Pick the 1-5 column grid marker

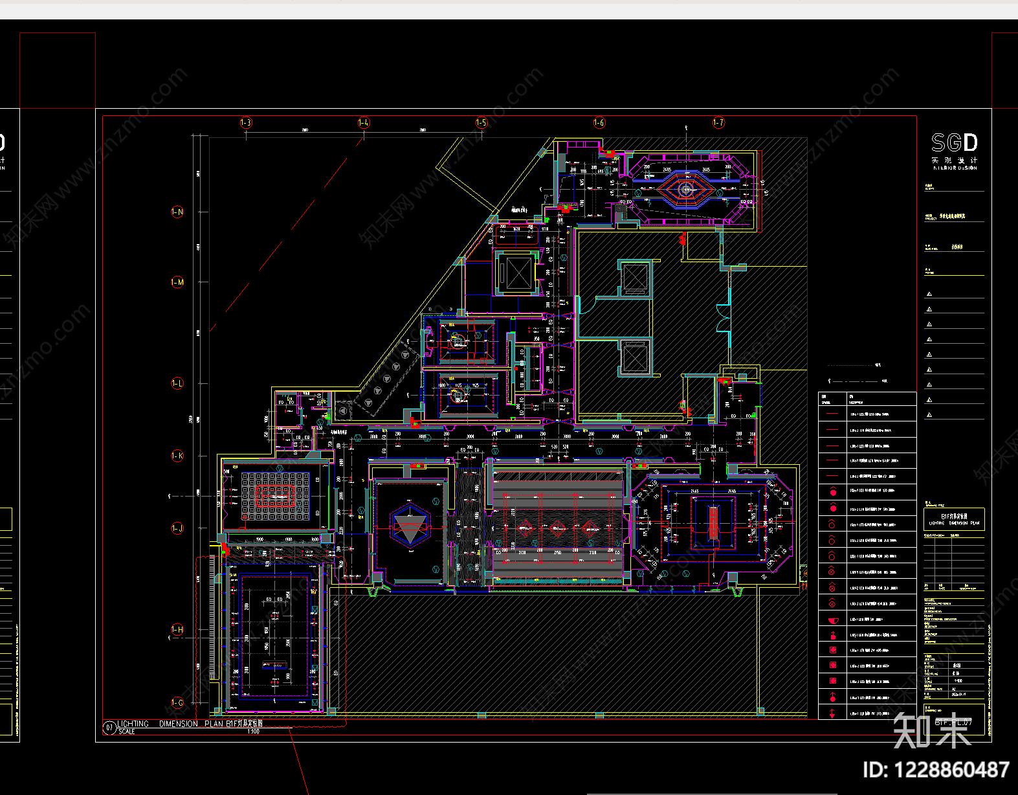pos(481,122)
